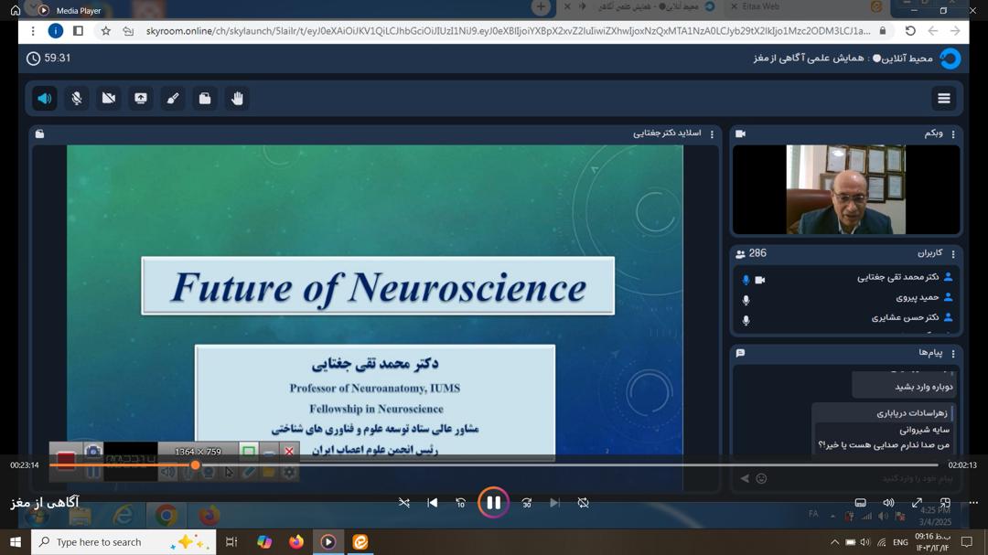Switch to Media Player mini player

(945, 503)
